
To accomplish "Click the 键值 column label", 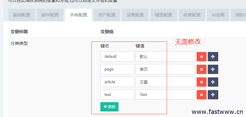I will (140, 46).
